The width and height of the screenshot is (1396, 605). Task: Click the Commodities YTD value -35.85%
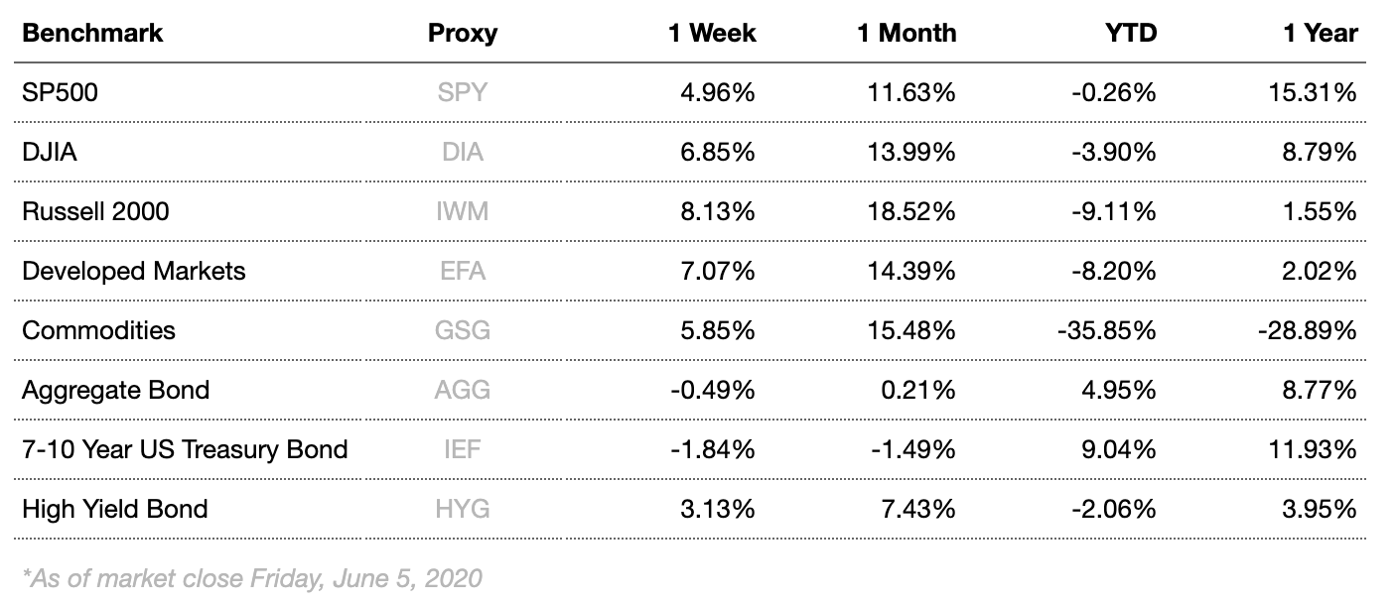1106,330
